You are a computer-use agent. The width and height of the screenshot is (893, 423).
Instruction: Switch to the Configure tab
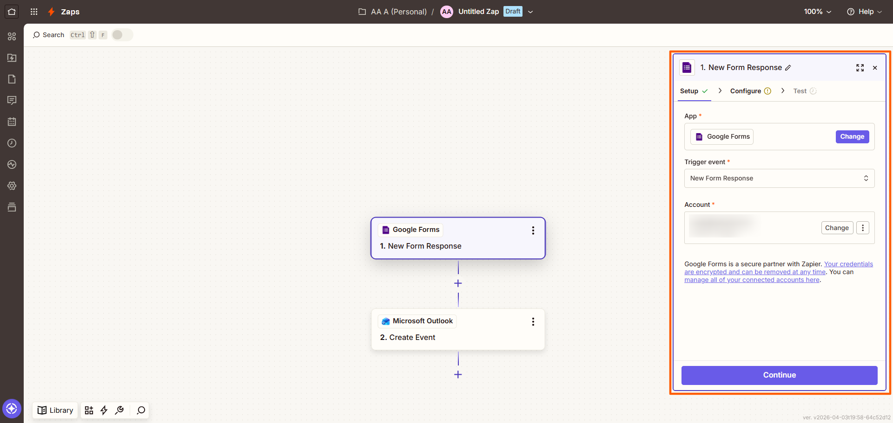click(x=751, y=91)
